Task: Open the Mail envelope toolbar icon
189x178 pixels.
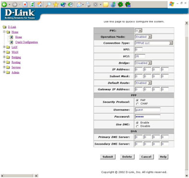Action: (79, 5)
